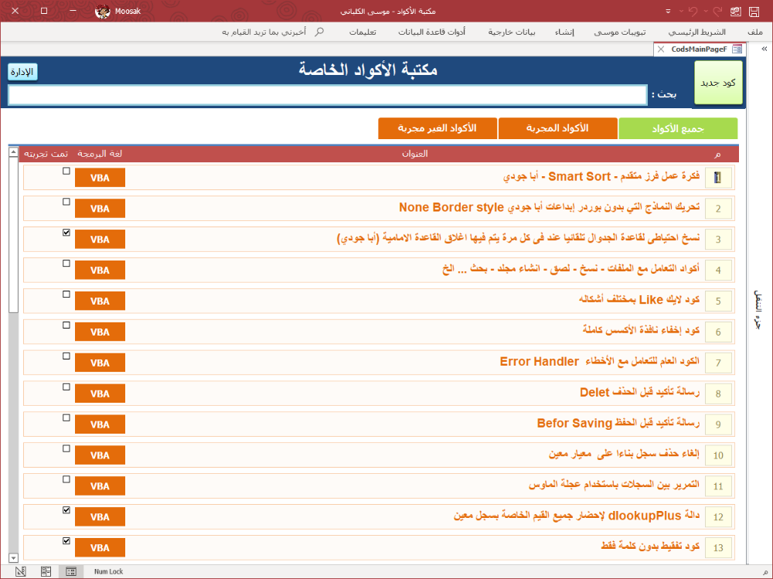Viewport: 773px width, 579px height.
Task: Show جميع الأكواد list
Action: point(678,129)
